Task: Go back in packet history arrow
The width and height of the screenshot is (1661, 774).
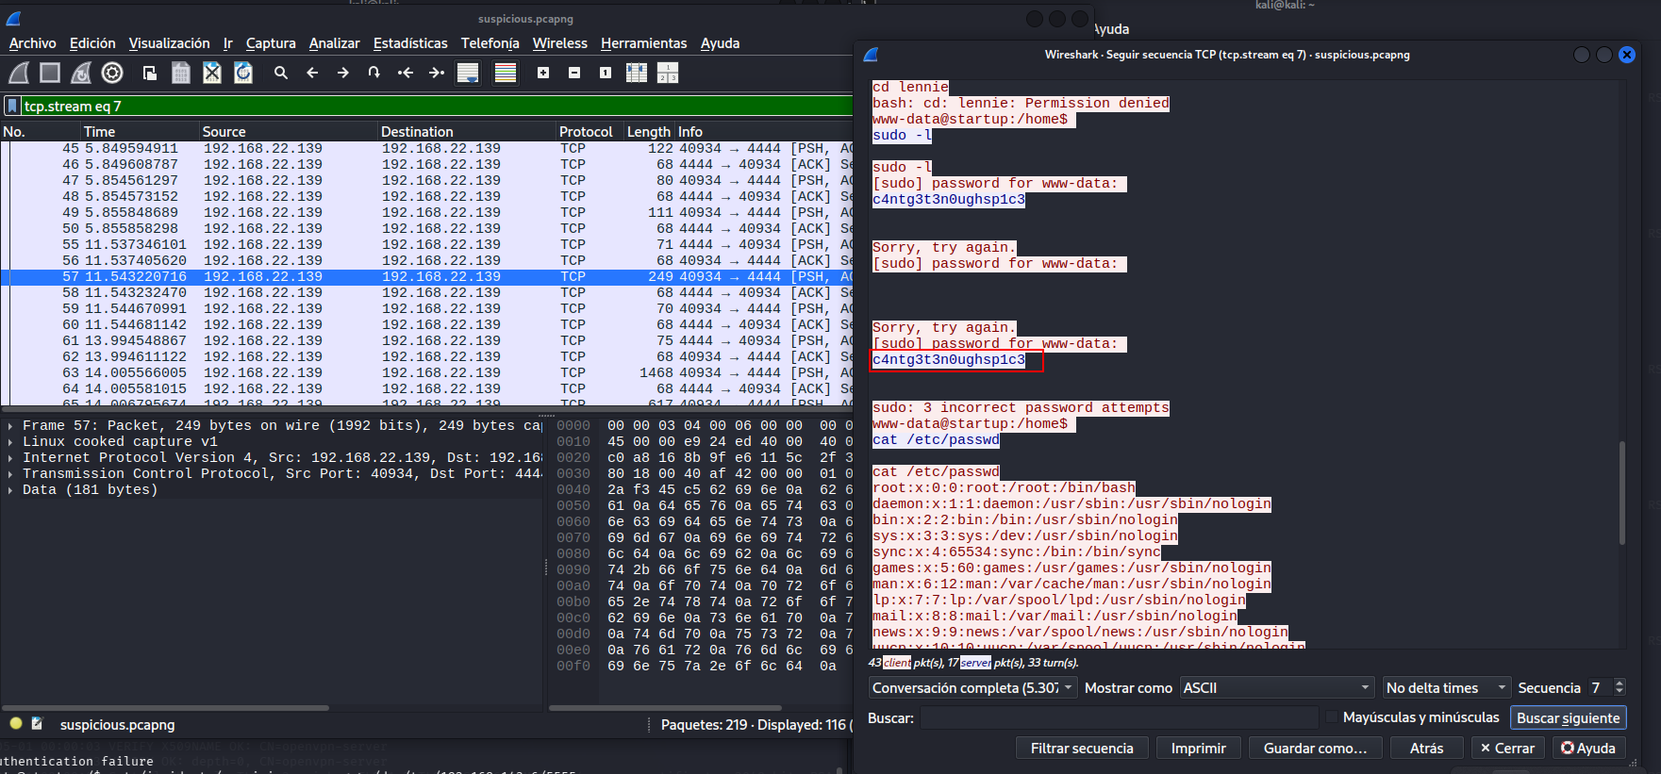Action: tap(312, 73)
